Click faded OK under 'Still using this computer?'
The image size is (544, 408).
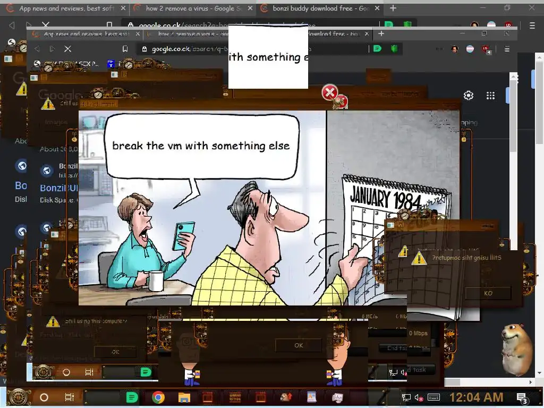(x=115, y=352)
